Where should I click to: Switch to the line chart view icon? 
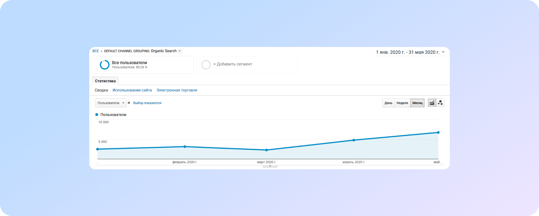click(x=432, y=103)
